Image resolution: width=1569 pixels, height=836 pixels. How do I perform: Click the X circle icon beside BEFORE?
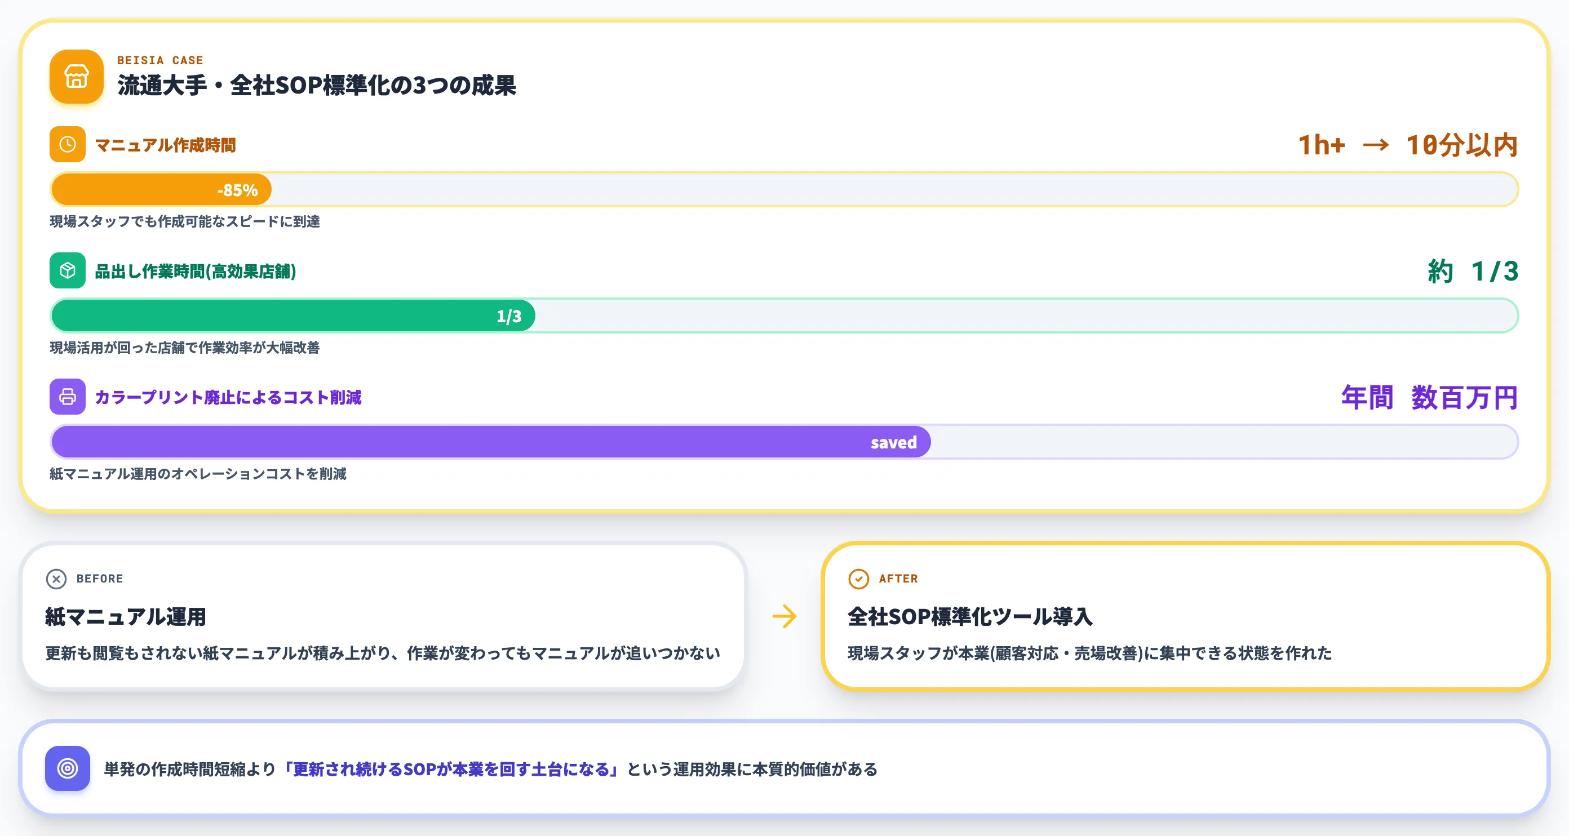click(x=56, y=579)
